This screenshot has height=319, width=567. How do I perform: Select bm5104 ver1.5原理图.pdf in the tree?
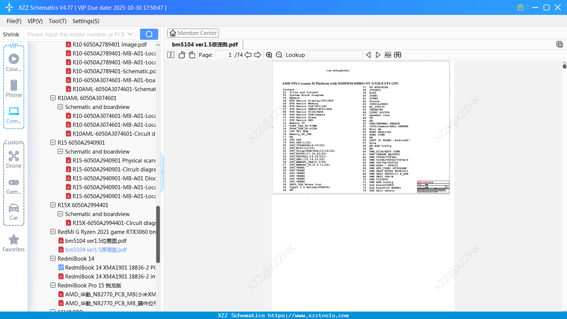tap(92, 250)
